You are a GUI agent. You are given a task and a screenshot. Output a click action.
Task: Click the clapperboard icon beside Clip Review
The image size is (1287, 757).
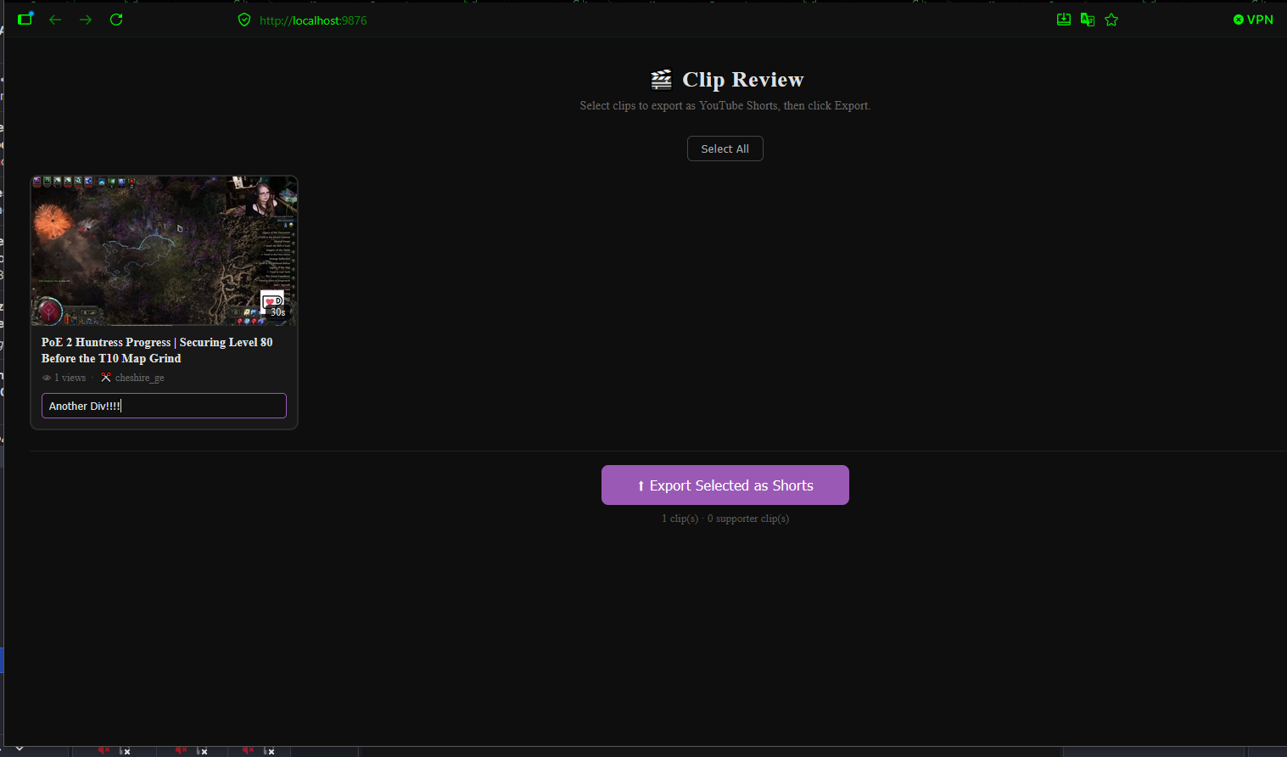661,80
